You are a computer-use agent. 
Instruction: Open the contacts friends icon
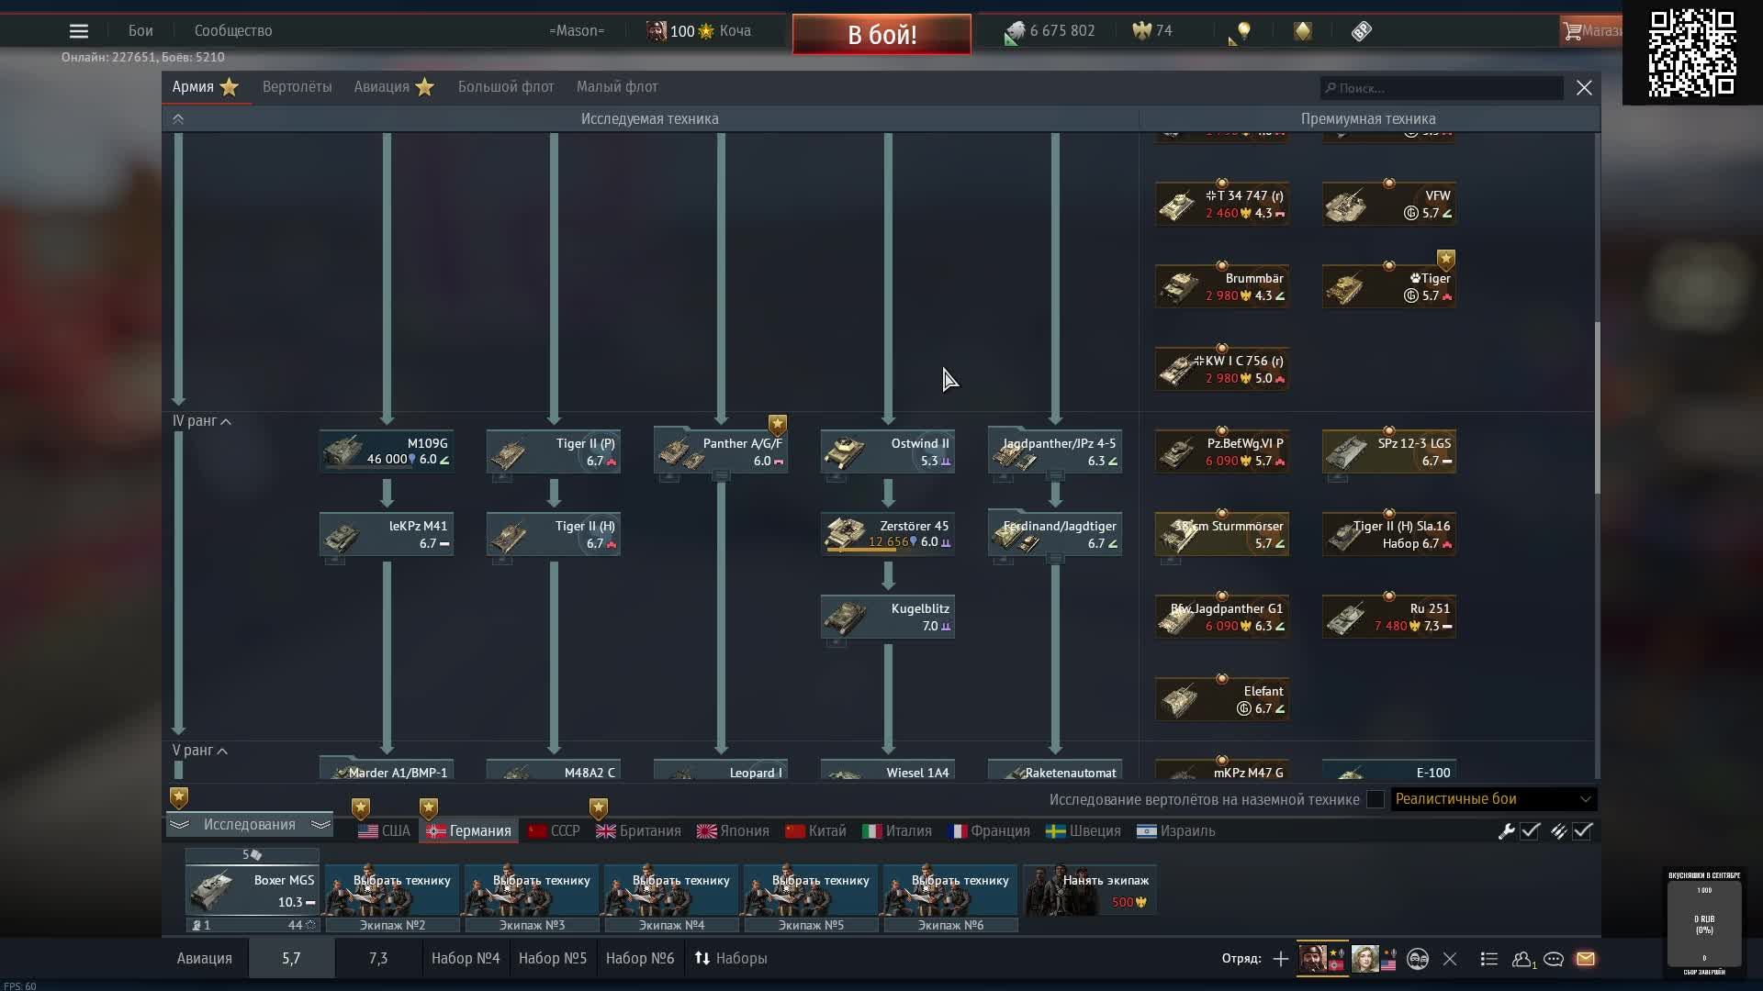point(1522,959)
